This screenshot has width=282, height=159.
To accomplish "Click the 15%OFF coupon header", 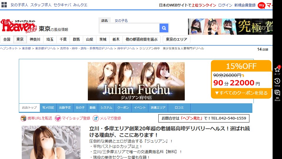I will [241, 66].
